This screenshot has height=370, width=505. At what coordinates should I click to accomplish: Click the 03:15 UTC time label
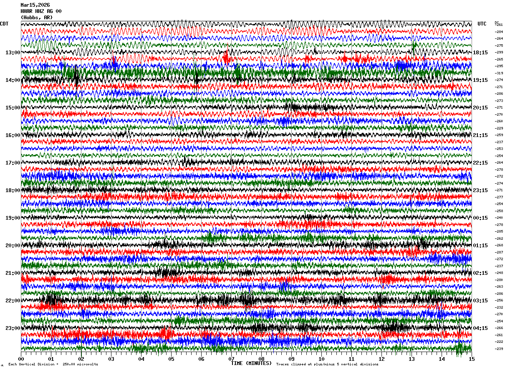coord(480,301)
